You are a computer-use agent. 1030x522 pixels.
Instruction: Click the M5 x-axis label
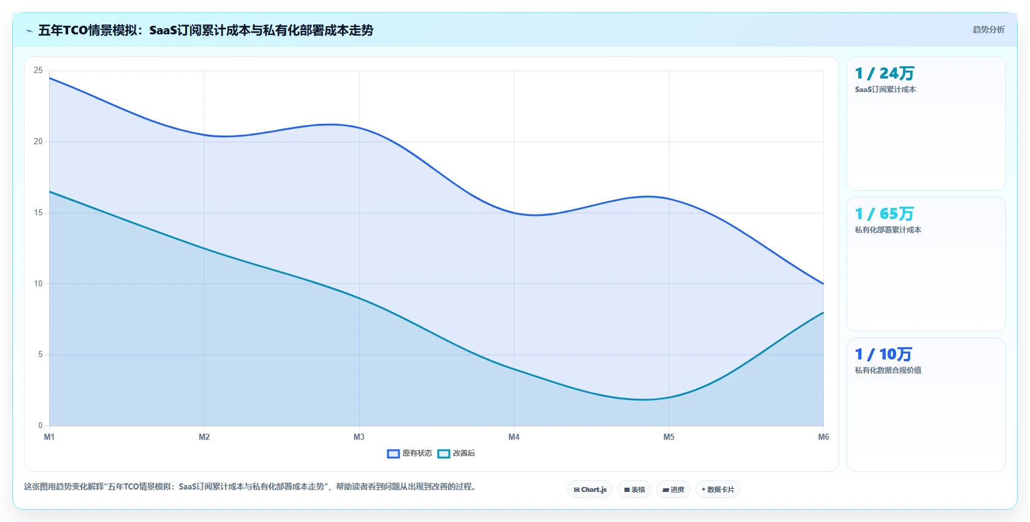click(668, 437)
